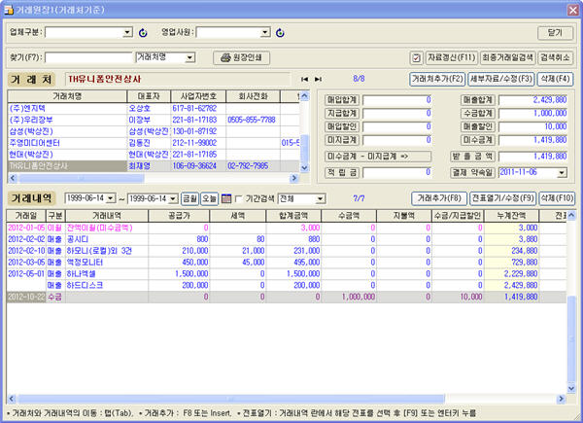Image resolution: width=583 pixels, height=423 pixels.
Task: Click 거래처추가(F2) button
Action: (437, 79)
